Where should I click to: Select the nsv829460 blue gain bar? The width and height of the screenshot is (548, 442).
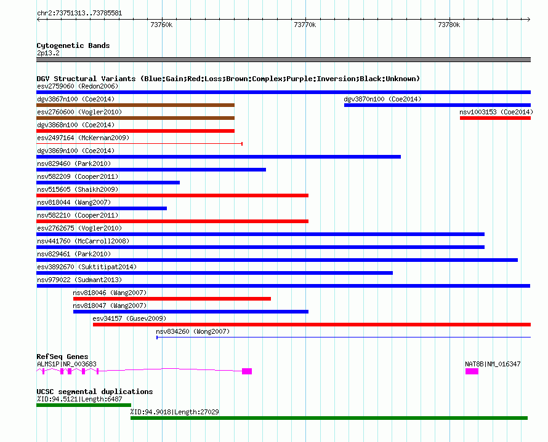151,170
